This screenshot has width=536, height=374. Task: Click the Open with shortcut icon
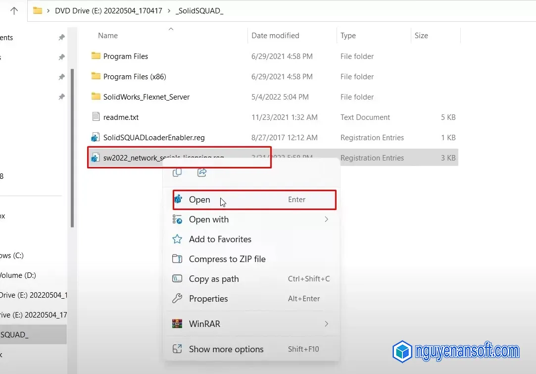[178, 219]
